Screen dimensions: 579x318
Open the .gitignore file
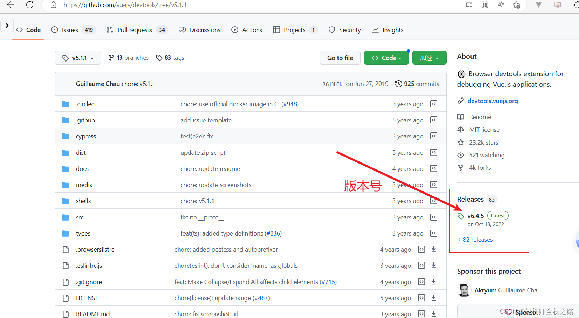tap(89, 282)
